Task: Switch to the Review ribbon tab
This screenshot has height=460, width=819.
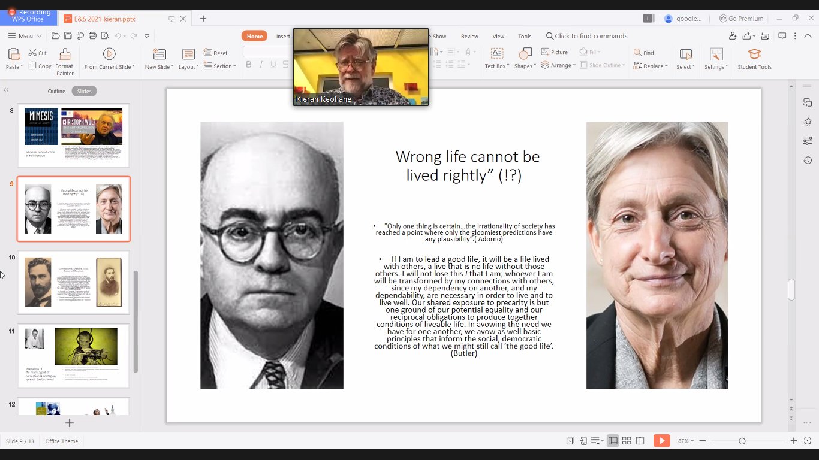Action: point(469,37)
